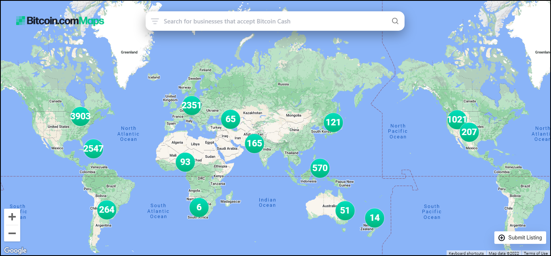The image size is (551, 256).
Task: Open the 1021 cluster on the western US
Action: point(457,119)
